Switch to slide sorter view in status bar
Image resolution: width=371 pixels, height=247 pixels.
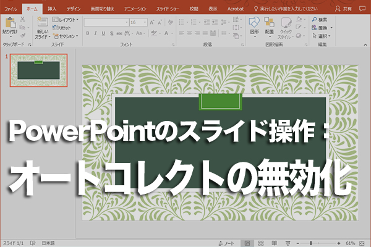pyautogui.click(x=260, y=243)
